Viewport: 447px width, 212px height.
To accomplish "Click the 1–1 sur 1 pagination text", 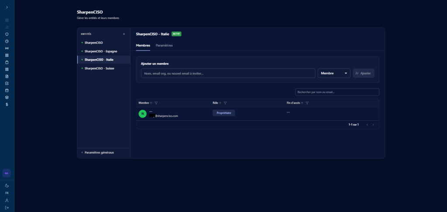I will point(354,125).
